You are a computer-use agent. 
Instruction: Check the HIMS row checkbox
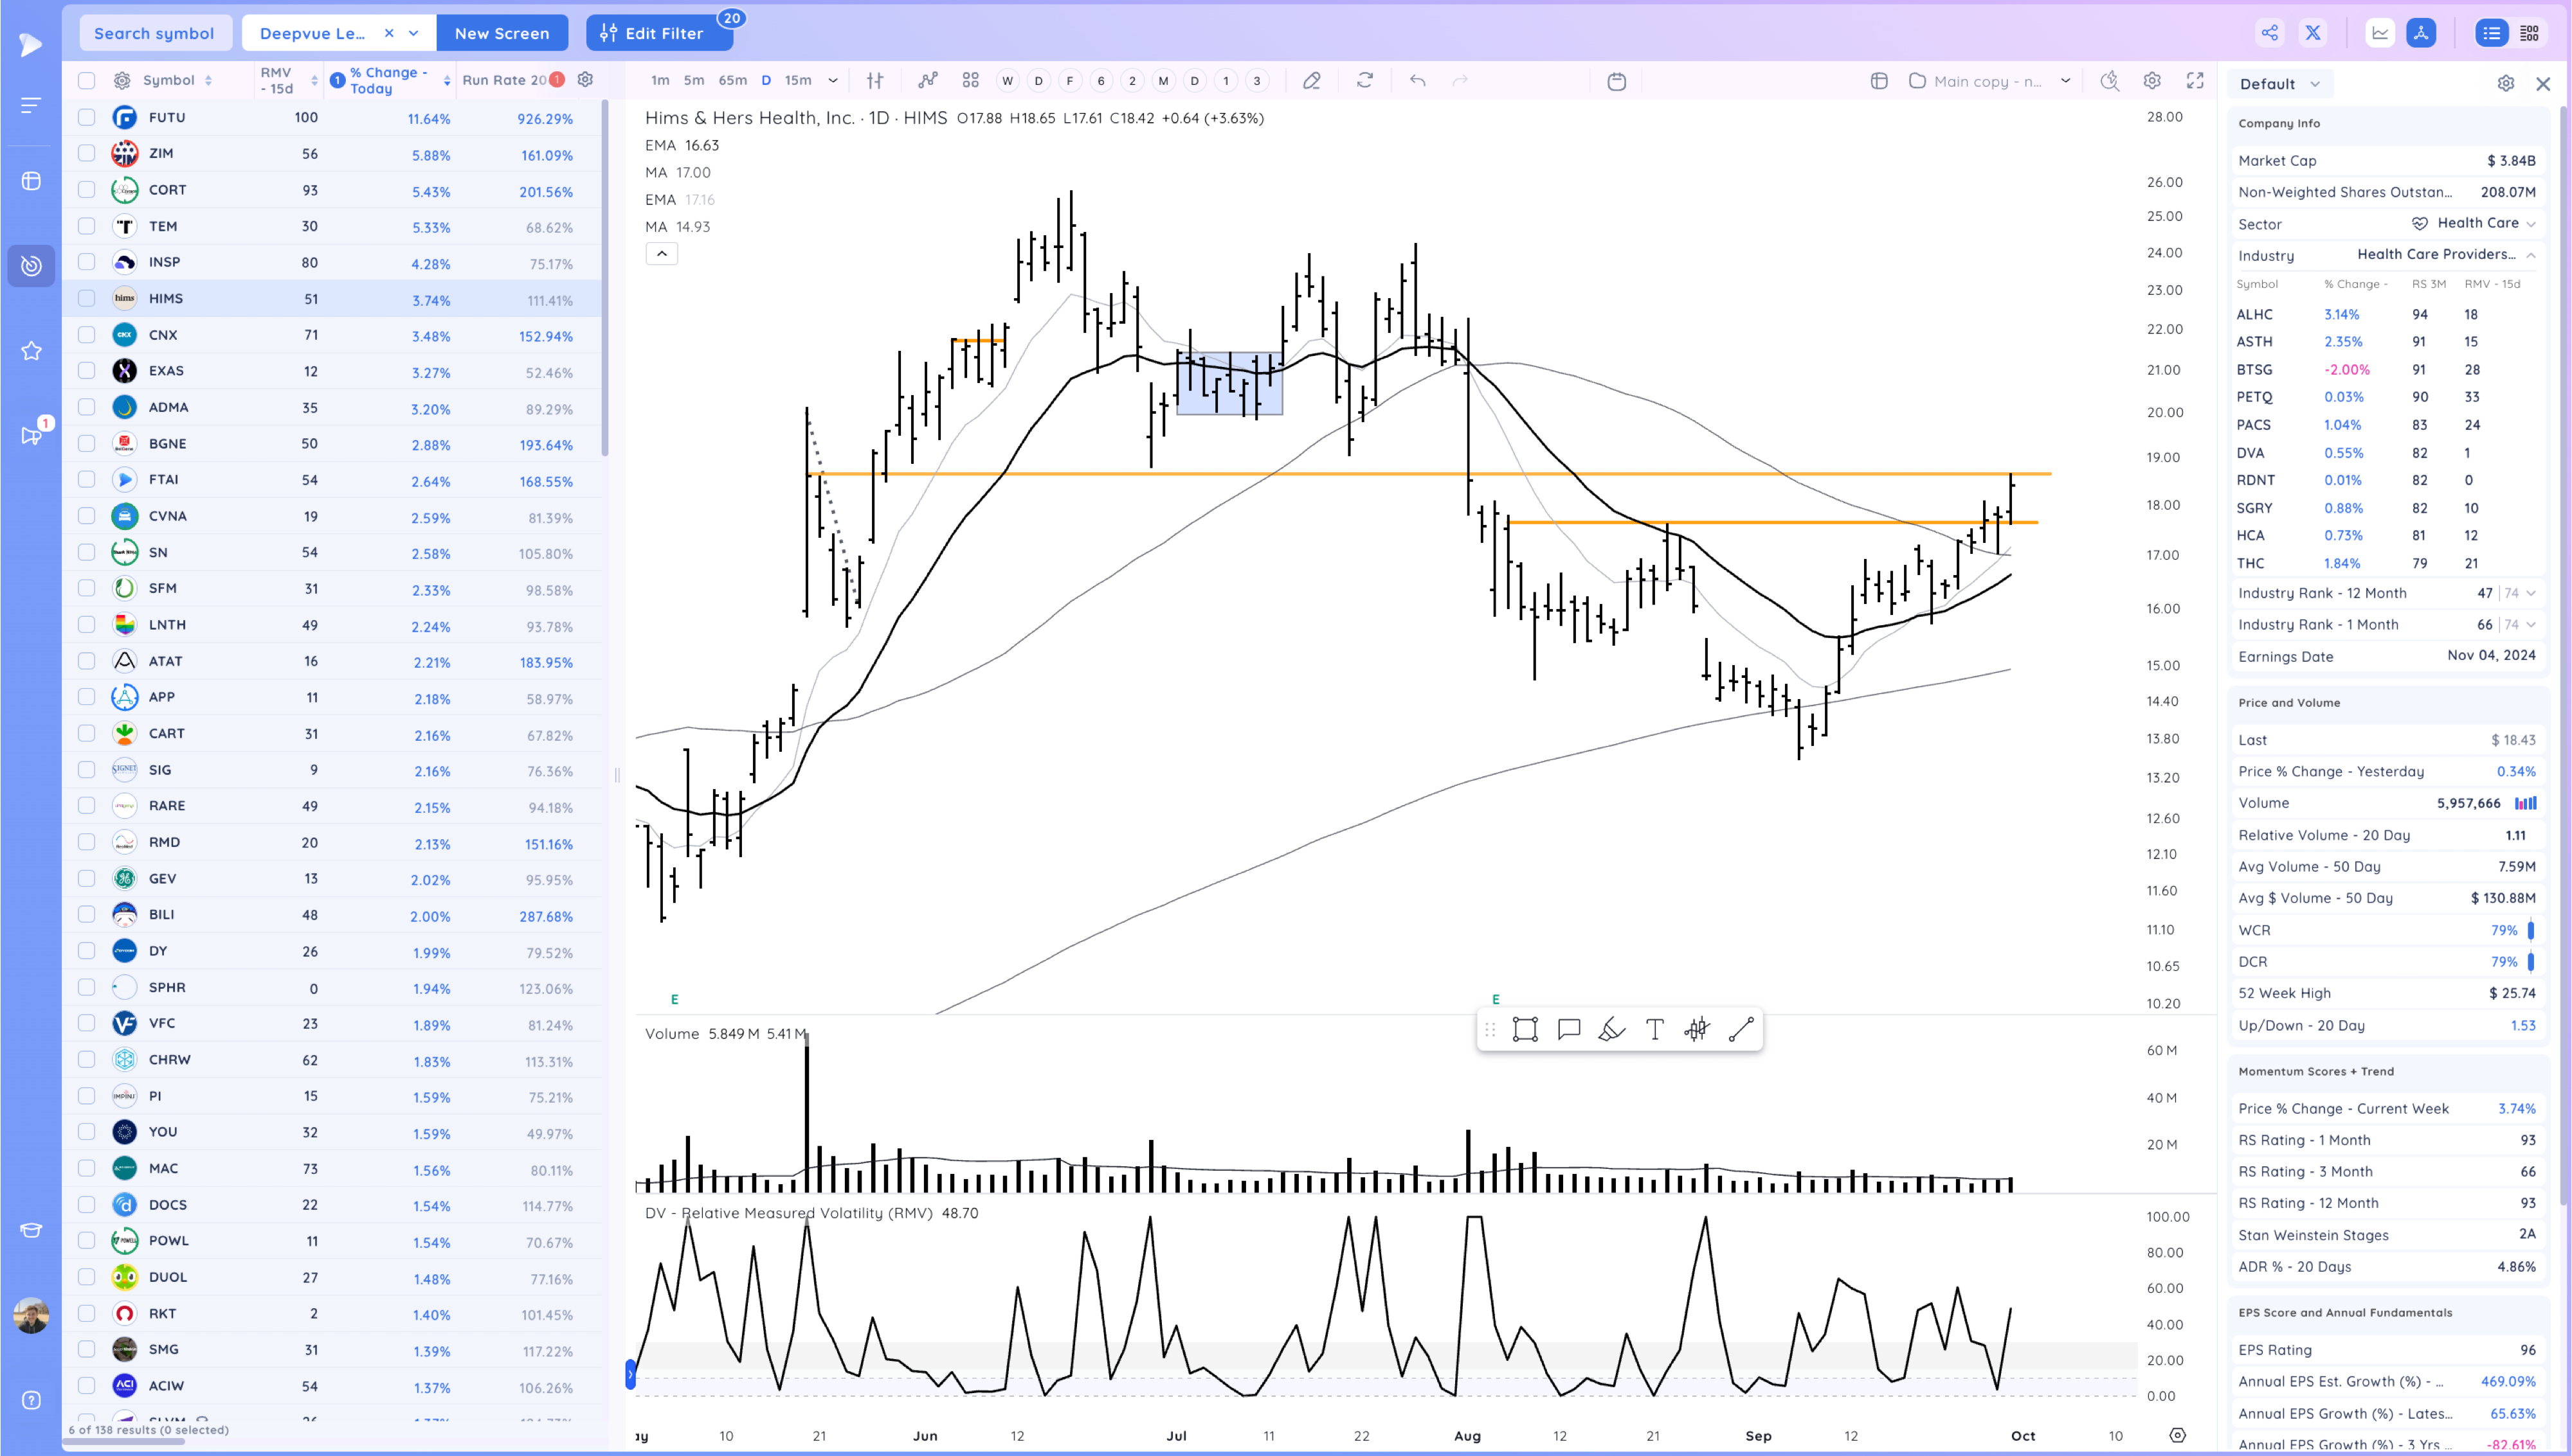point(87,298)
